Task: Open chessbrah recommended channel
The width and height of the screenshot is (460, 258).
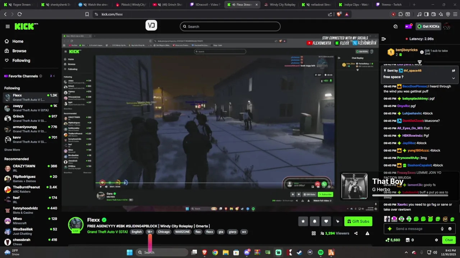Action: [x=31, y=242]
